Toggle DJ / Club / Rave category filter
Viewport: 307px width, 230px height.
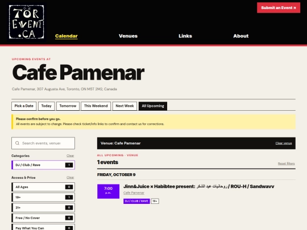43,165
